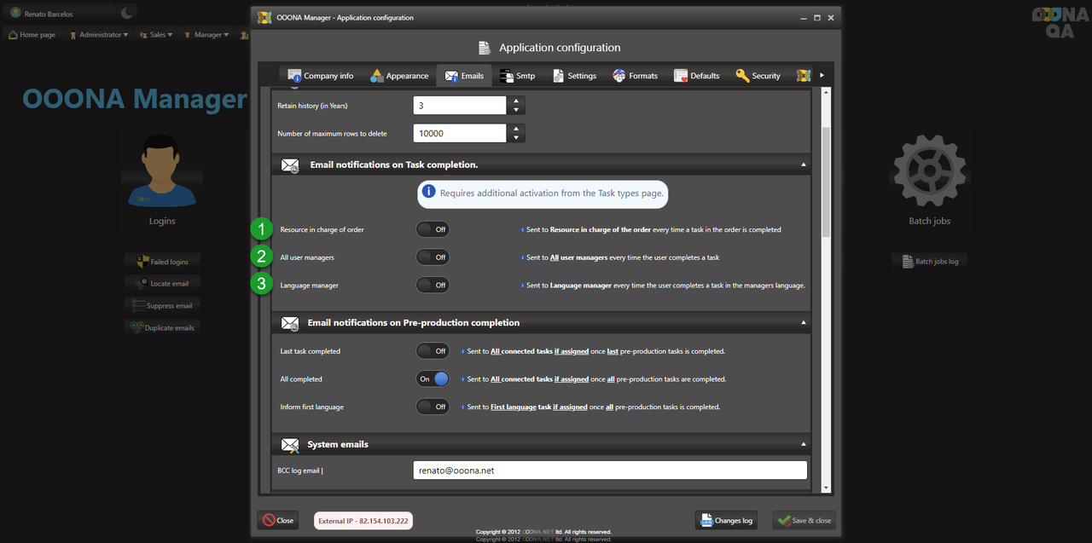The width and height of the screenshot is (1092, 543).
Task: Collapse Email notifications on Task completion section
Action: point(803,165)
